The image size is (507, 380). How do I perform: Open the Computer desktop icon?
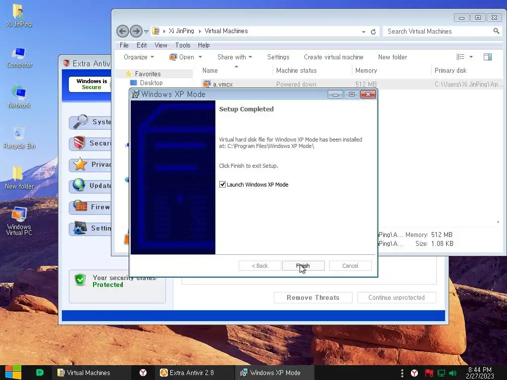[x=19, y=57]
